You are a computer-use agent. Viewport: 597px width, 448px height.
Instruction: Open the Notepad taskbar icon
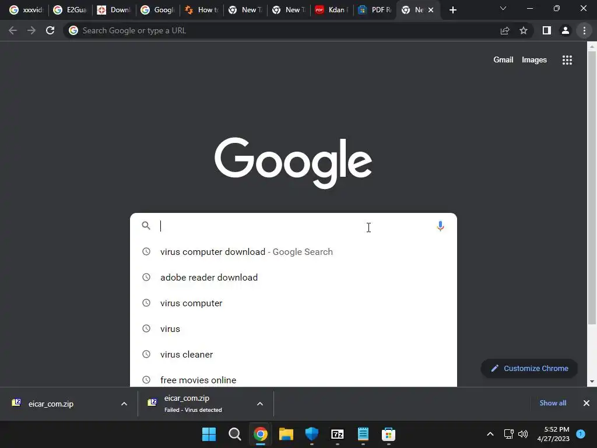click(363, 434)
